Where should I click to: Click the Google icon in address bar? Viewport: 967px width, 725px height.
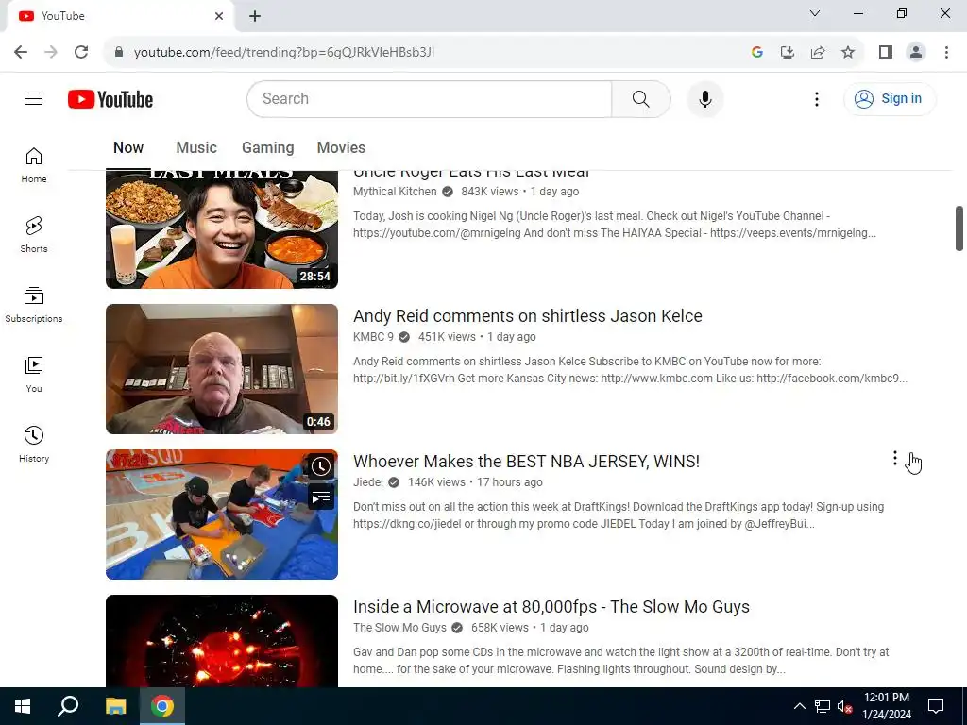click(757, 53)
